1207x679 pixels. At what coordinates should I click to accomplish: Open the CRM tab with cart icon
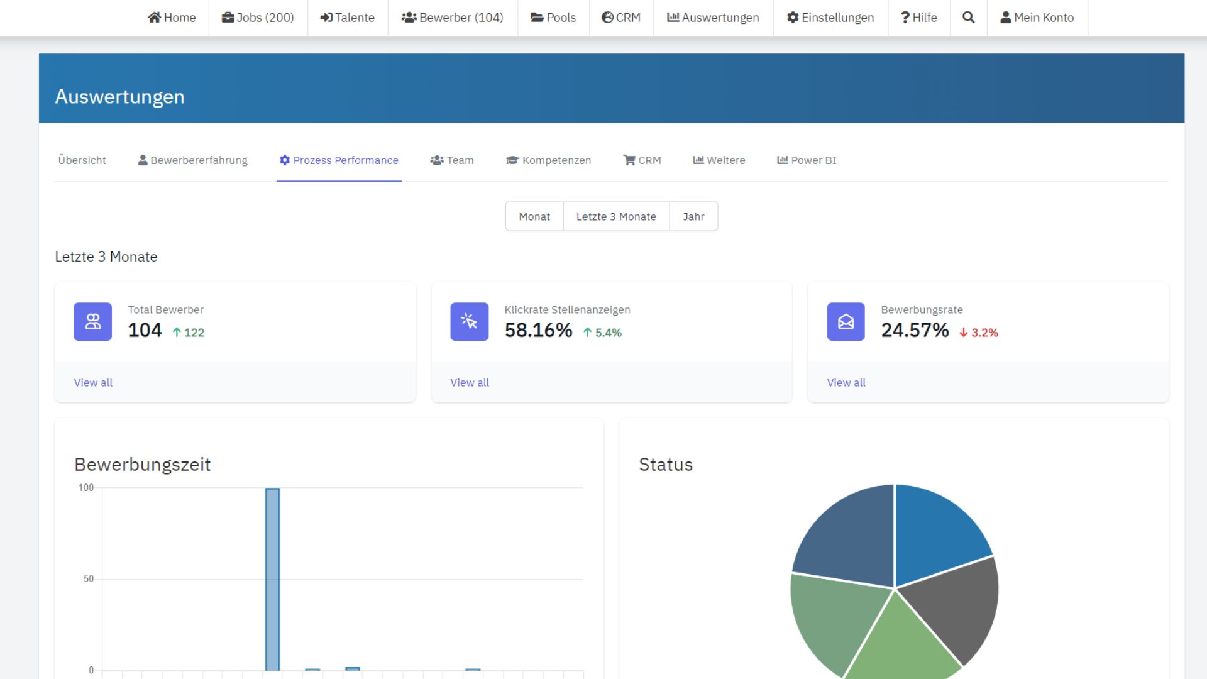(642, 160)
